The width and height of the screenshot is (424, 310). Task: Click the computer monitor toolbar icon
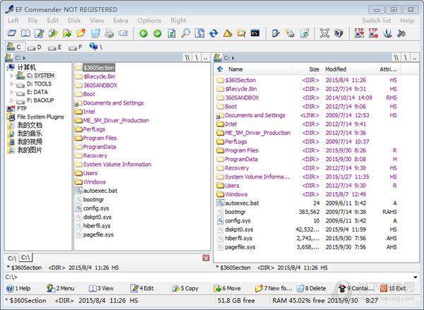pos(338,33)
